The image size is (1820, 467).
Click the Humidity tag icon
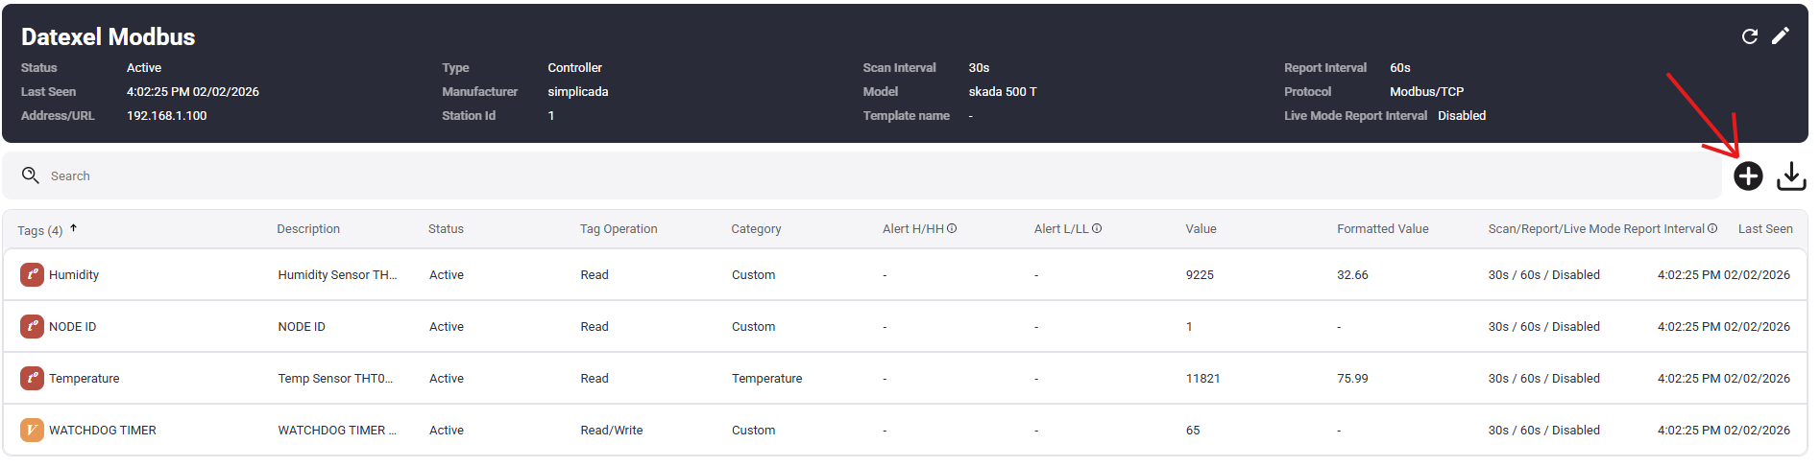(32, 275)
